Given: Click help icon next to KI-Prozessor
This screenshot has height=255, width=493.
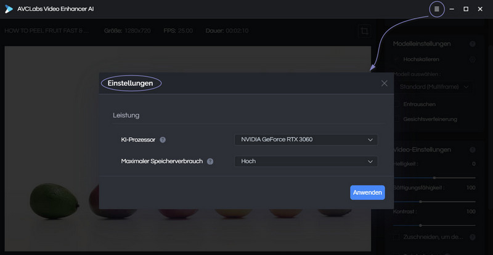Looking at the screenshot, I should 163,139.
